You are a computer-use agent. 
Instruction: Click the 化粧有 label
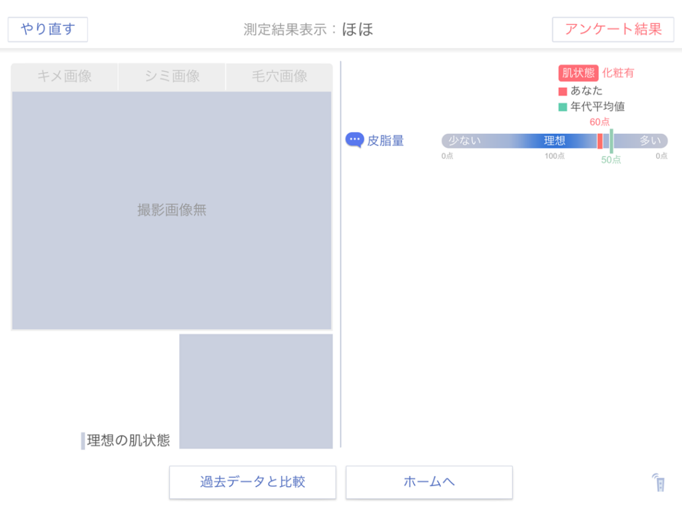pos(618,73)
